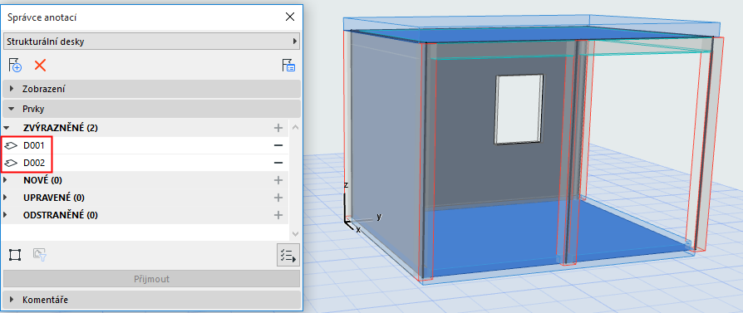Collapse the Prvky section
The height and width of the screenshot is (313, 743).
point(151,109)
